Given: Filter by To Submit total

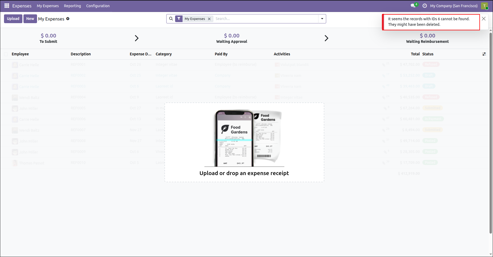Looking at the screenshot, I should (49, 38).
